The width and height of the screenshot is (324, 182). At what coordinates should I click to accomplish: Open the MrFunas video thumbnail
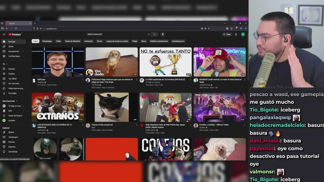point(58,62)
